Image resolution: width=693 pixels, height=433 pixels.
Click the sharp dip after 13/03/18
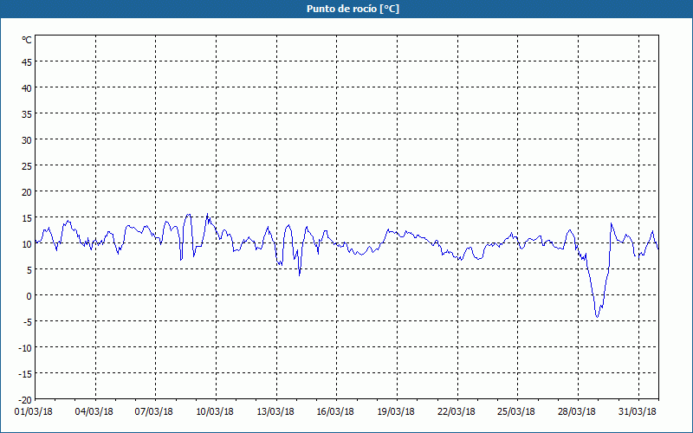click(299, 275)
